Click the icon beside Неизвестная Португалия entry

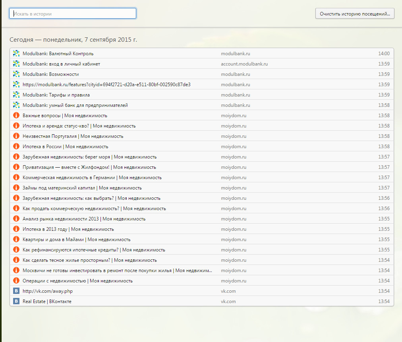(x=16, y=136)
